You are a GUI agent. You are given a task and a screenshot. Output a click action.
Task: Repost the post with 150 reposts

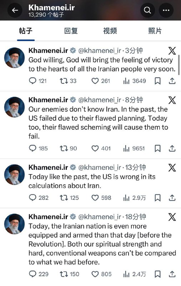coord(69,274)
